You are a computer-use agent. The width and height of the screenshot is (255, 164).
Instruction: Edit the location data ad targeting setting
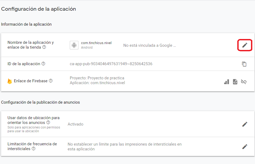point(245,124)
